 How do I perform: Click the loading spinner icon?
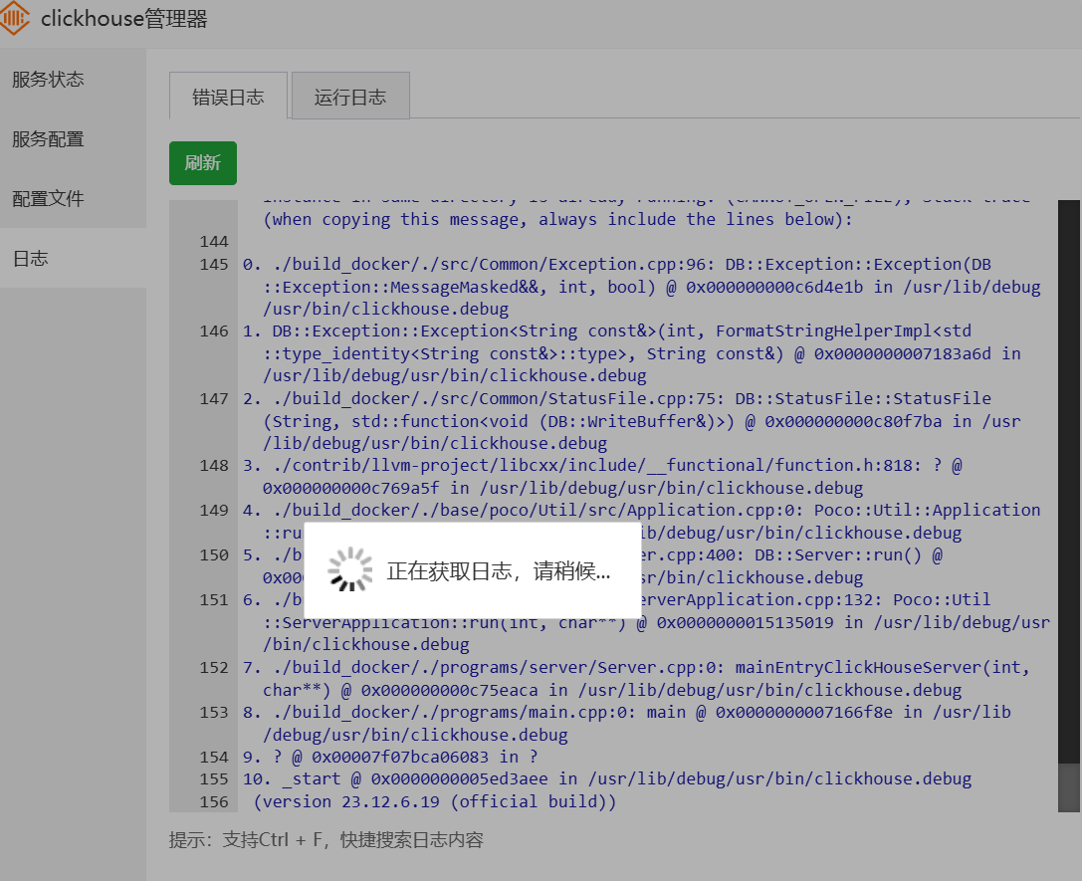(x=349, y=569)
